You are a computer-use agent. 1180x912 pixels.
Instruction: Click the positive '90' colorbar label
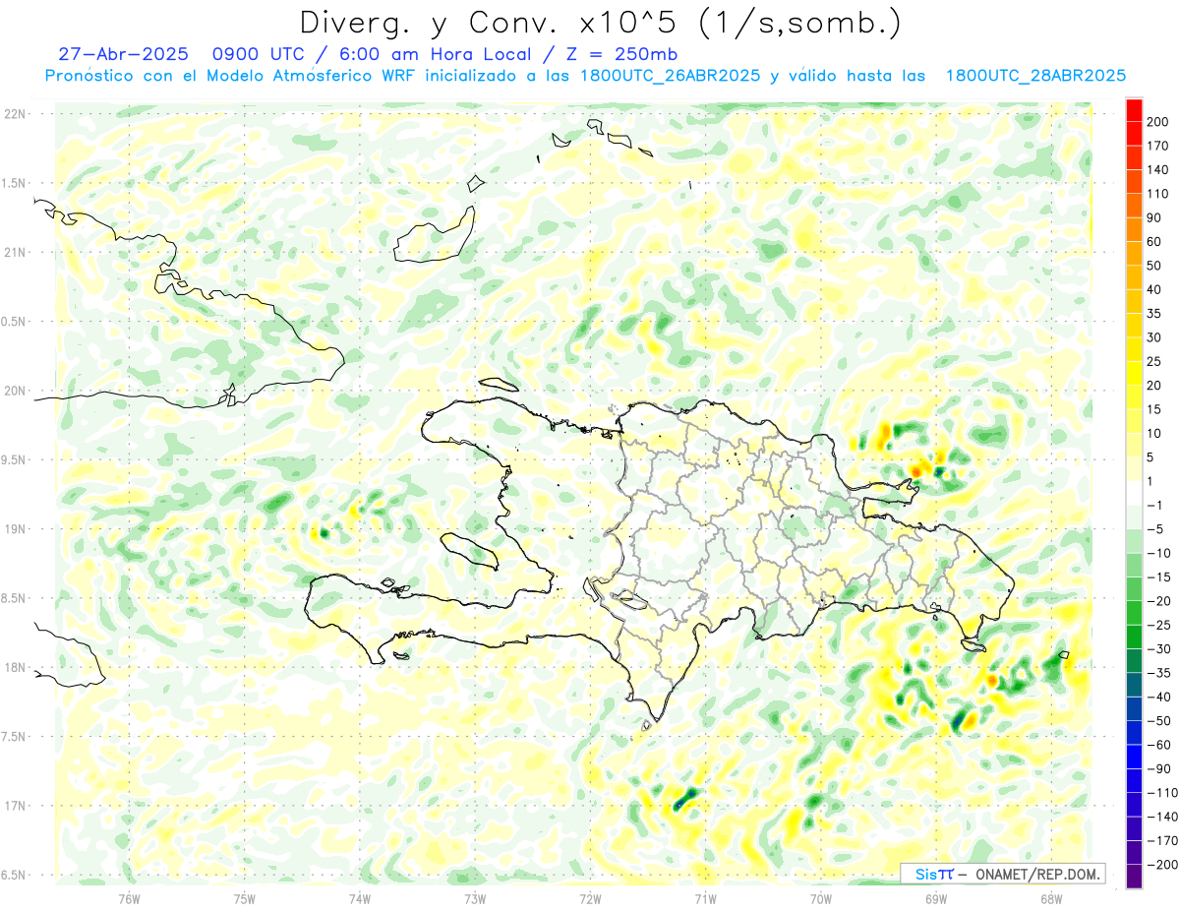click(x=1154, y=217)
